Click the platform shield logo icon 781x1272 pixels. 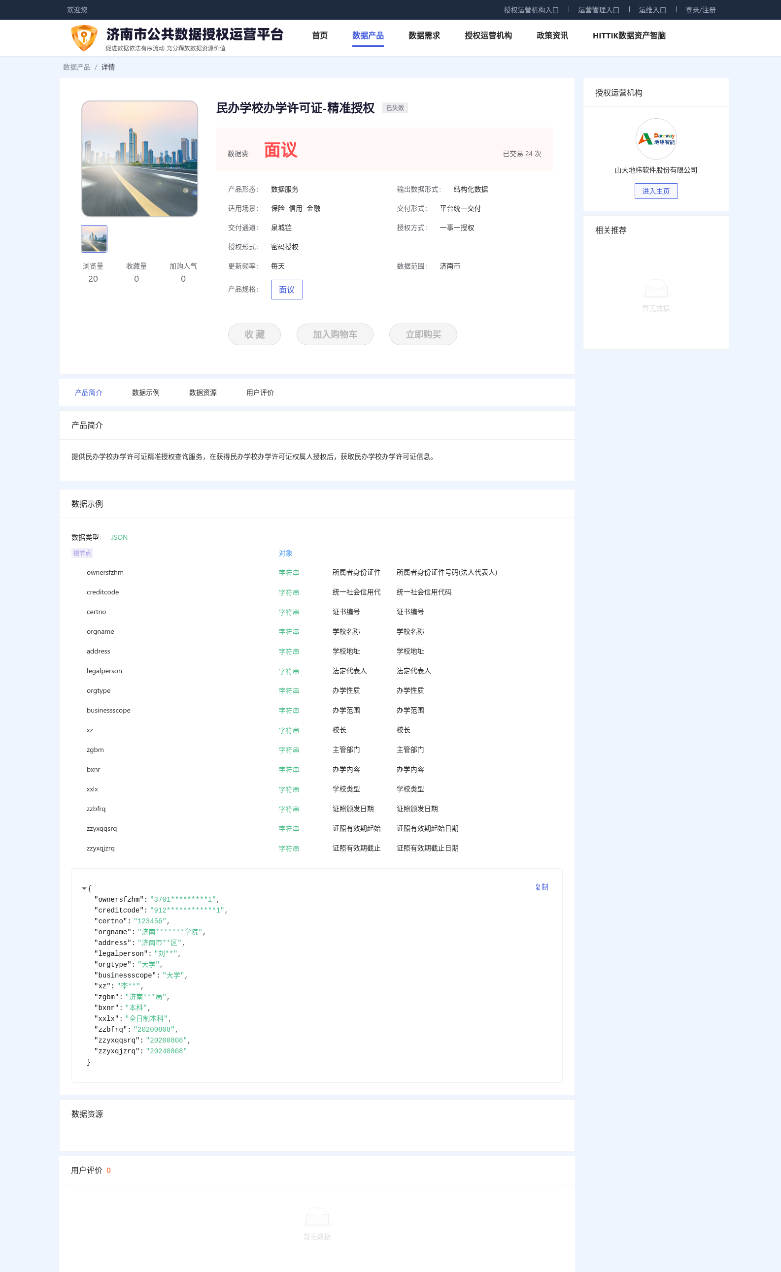[84, 38]
